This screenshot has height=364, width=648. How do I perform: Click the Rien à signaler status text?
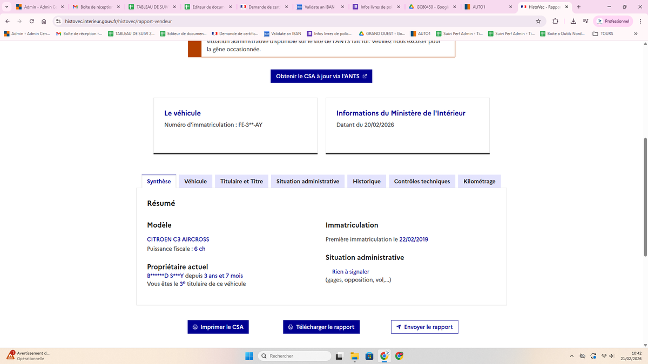[350, 272]
